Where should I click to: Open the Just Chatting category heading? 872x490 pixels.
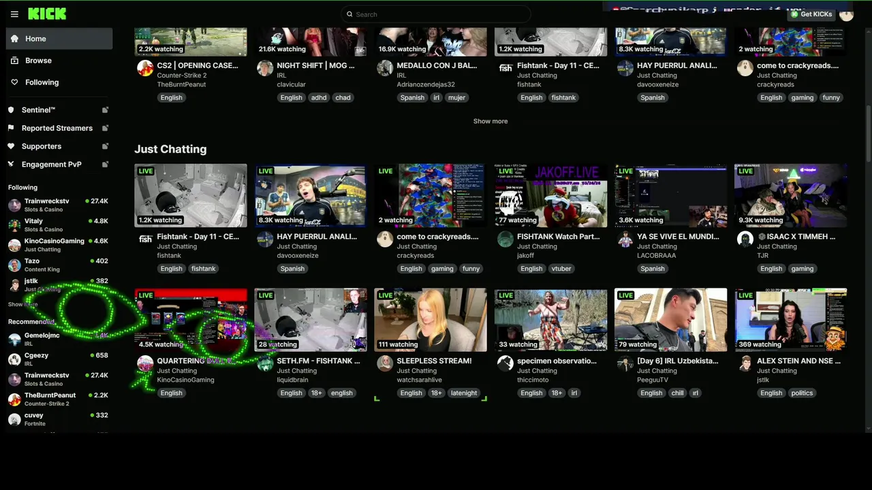point(170,149)
